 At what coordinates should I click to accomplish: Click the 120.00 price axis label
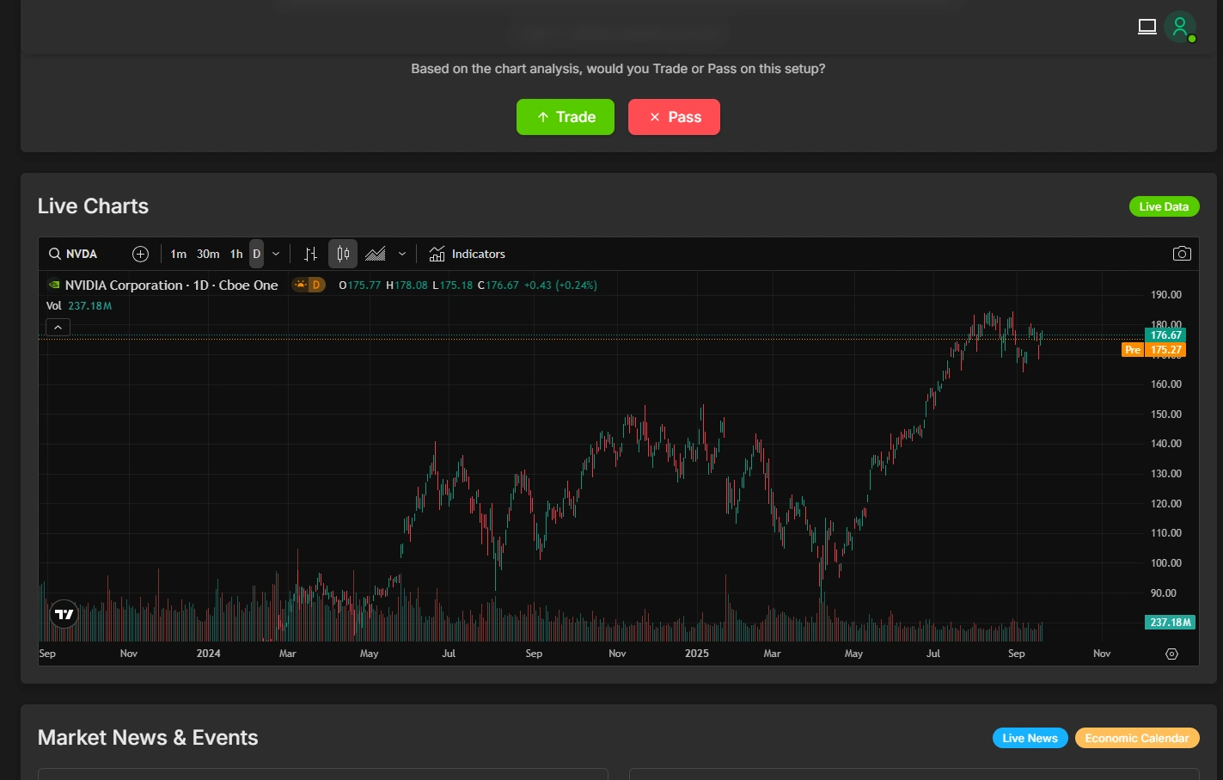pyautogui.click(x=1165, y=504)
